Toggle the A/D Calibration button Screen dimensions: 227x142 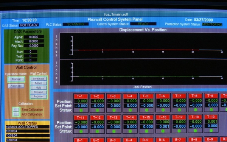point(16,114)
